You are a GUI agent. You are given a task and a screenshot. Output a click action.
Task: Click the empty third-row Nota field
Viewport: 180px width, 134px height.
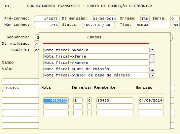coord(56,113)
